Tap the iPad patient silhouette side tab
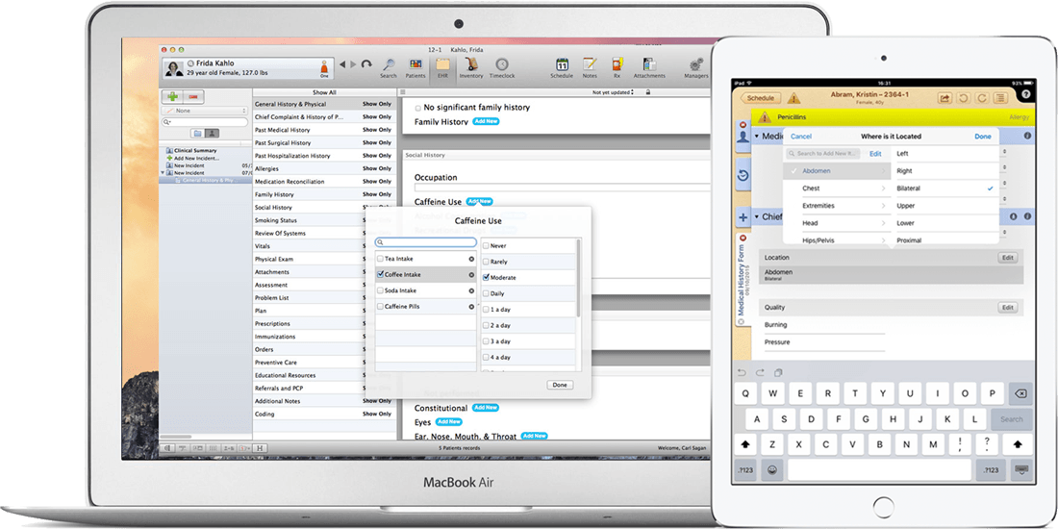Image resolution: width=1058 pixels, height=529 pixels. [x=743, y=137]
